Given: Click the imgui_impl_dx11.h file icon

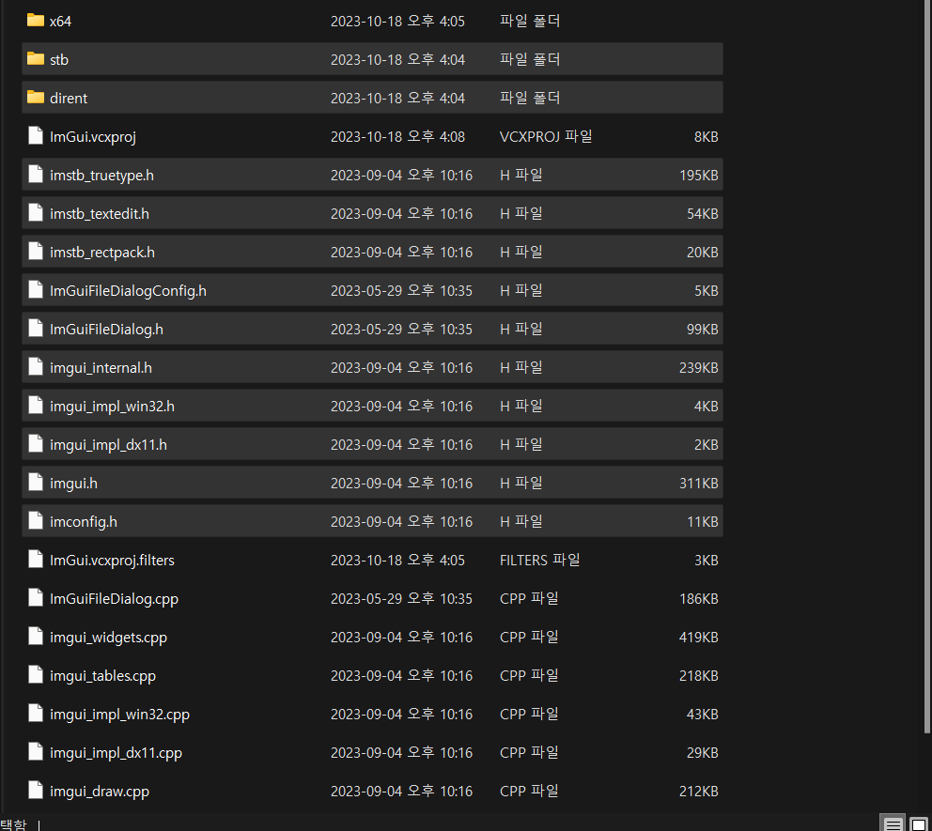Looking at the screenshot, I should click(x=36, y=444).
